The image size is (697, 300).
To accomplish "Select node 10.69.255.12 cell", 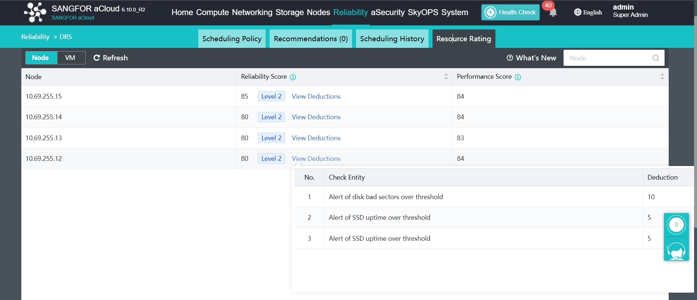I will [x=129, y=158].
